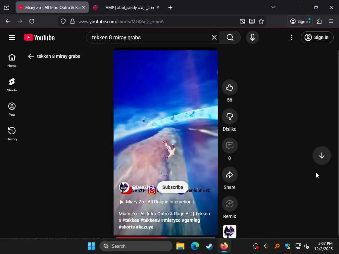Like the short with thumbs up
Screen dimensions: 339x254
pos(230,87)
